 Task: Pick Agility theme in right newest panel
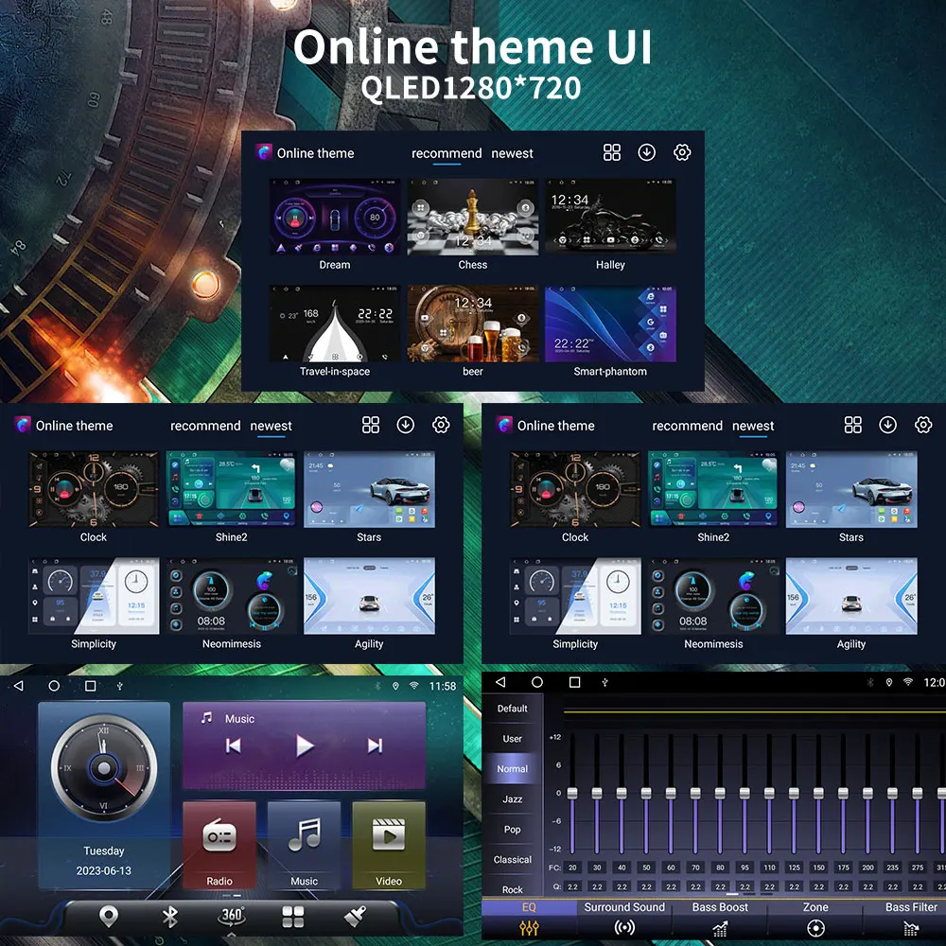coord(851,596)
